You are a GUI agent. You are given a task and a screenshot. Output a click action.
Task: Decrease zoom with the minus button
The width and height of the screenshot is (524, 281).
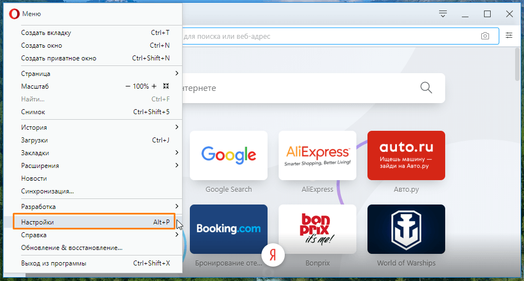(x=128, y=86)
